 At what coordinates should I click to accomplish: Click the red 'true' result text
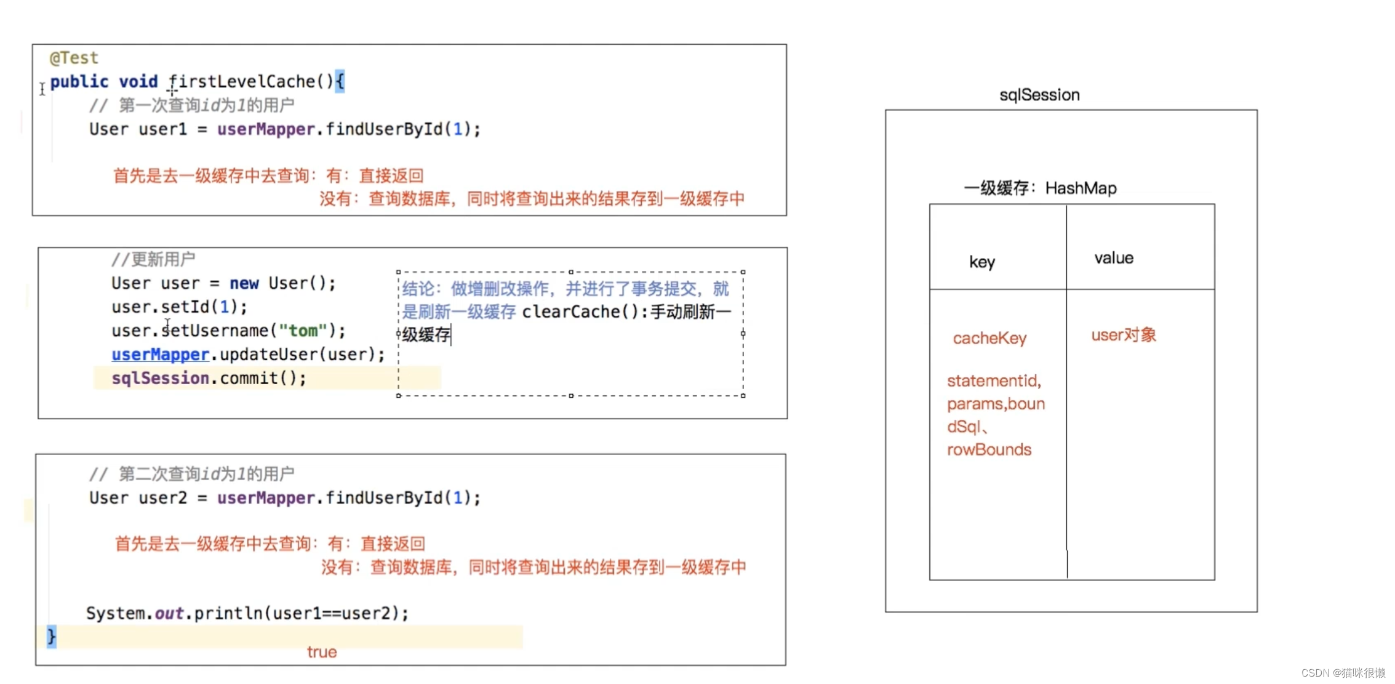[322, 652]
